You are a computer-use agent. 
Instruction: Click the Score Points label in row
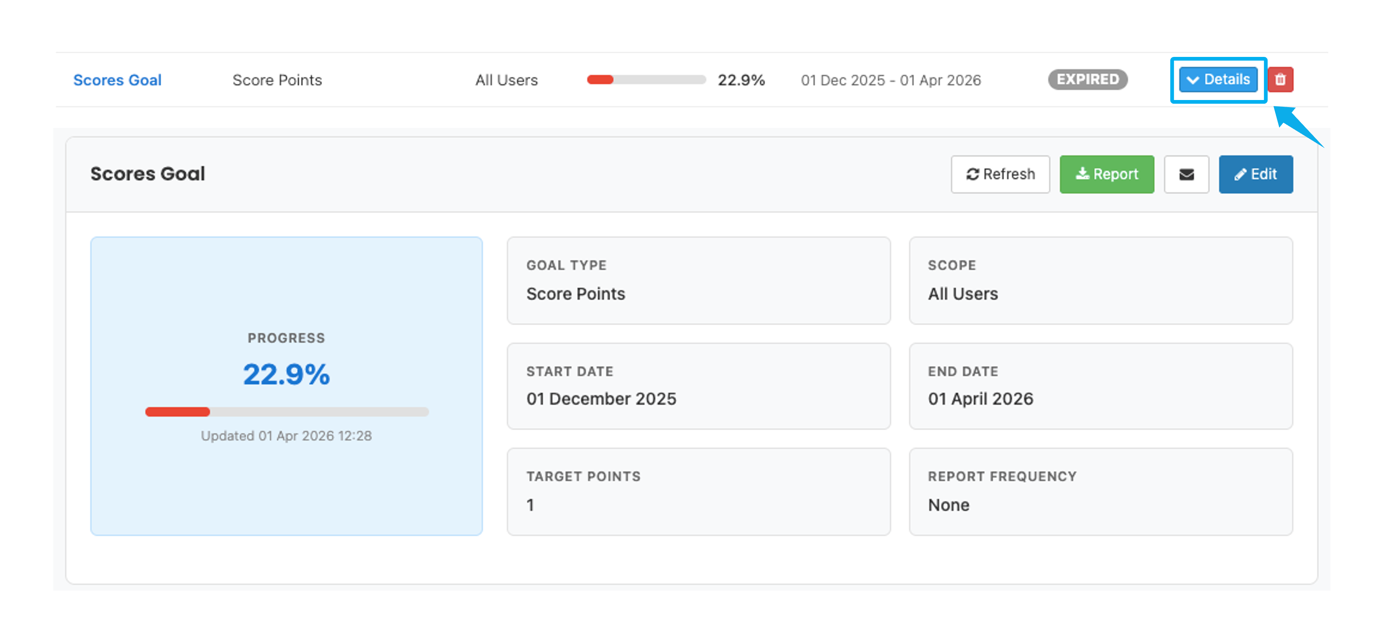(277, 80)
